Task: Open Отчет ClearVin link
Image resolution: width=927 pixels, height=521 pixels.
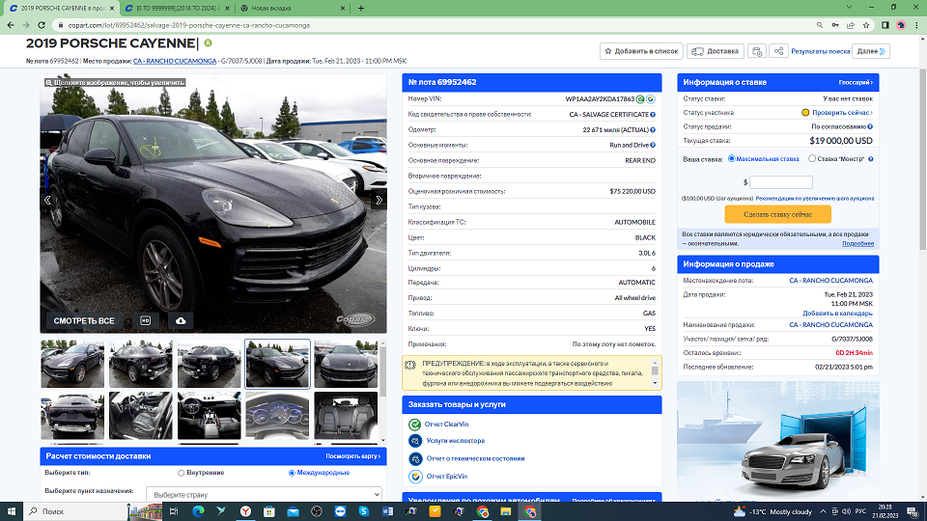Action: [446, 425]
